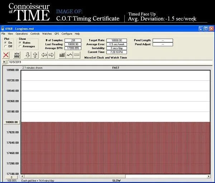The width and height of the screenshot is (215, 183).
Task: Click the balance scale icon
Action: tap(17, 55)
